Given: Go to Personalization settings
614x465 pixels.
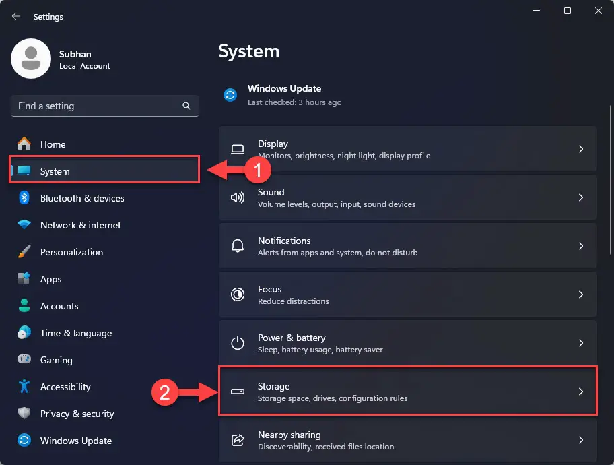Looking at the screenshot, I should click(x=105, y=252).
